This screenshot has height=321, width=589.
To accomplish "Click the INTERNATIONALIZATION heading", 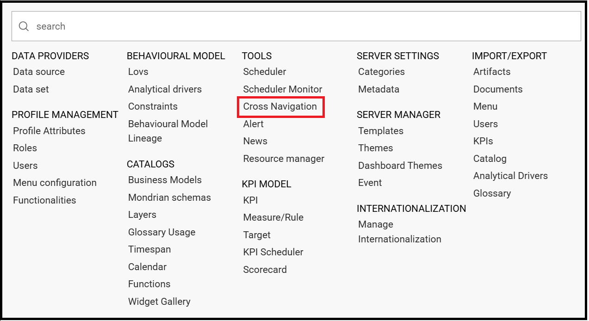I will 411,209.
